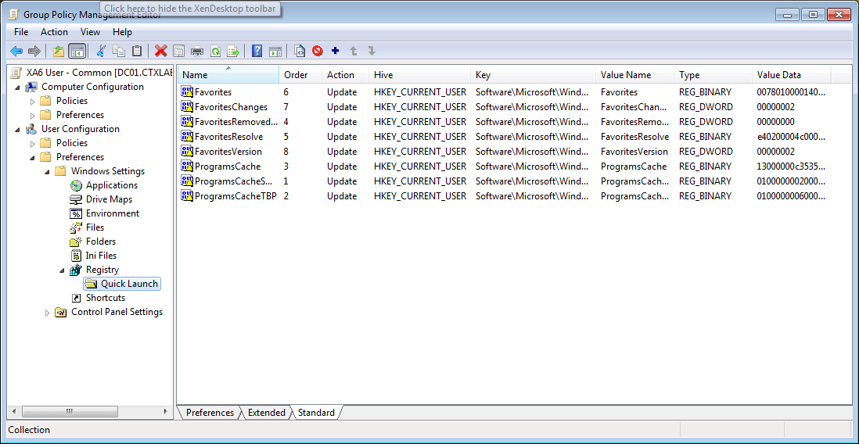
Task: Paste using the clipboard toolbar icon
Action: (x=137, y=52)
